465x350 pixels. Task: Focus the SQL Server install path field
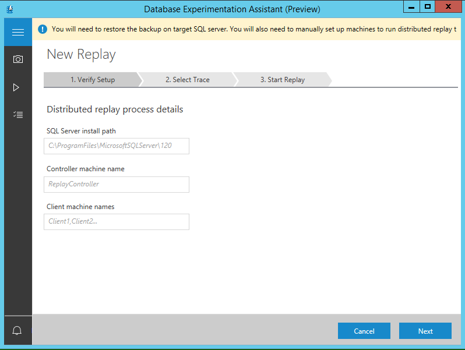tap(117, 146)
